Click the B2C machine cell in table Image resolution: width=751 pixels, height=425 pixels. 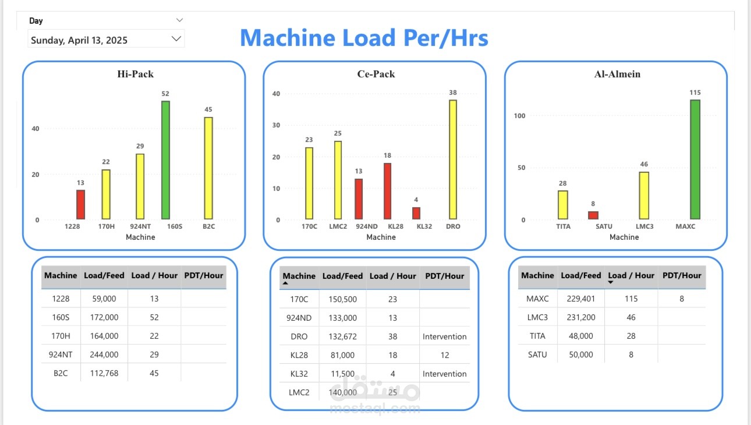pyautogui.click(x=61, y=373)
